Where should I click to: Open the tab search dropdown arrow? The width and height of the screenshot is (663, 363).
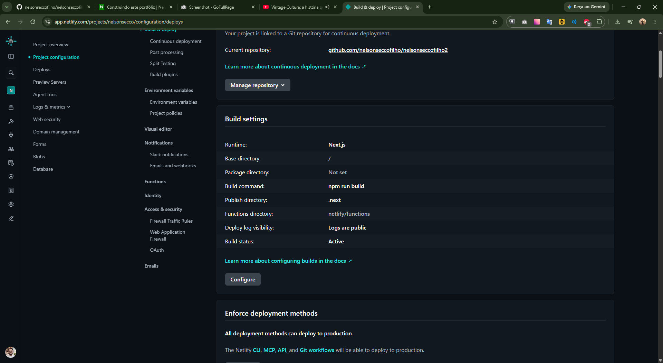tap(7, 7)
